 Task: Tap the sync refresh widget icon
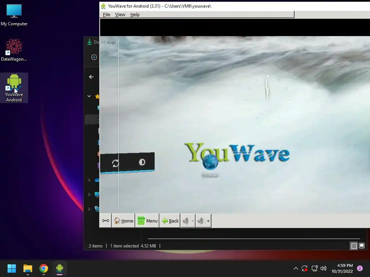[x=115, y=163]
